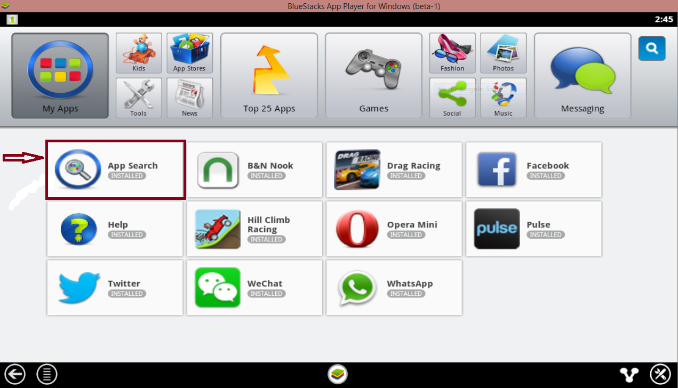Click the notification icon in status bar
The height and width of the screenshot is (388, 678).
tap(12, 19)
